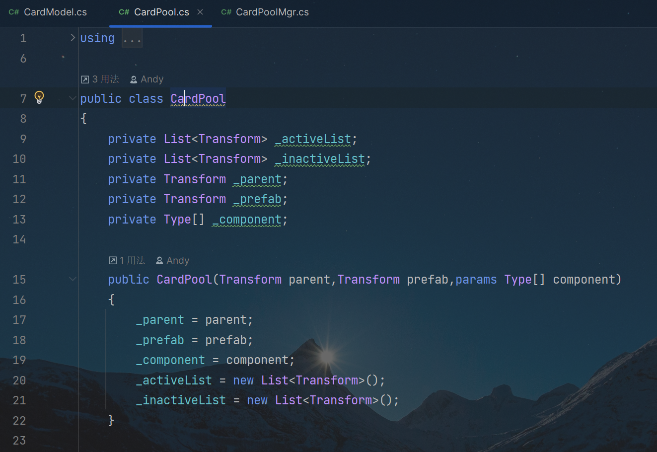Click the author icon above the constructor

click(x=159, y=261)
